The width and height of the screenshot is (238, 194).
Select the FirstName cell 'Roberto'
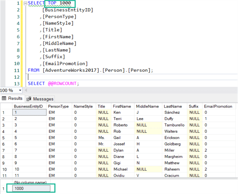coord(123,125)
